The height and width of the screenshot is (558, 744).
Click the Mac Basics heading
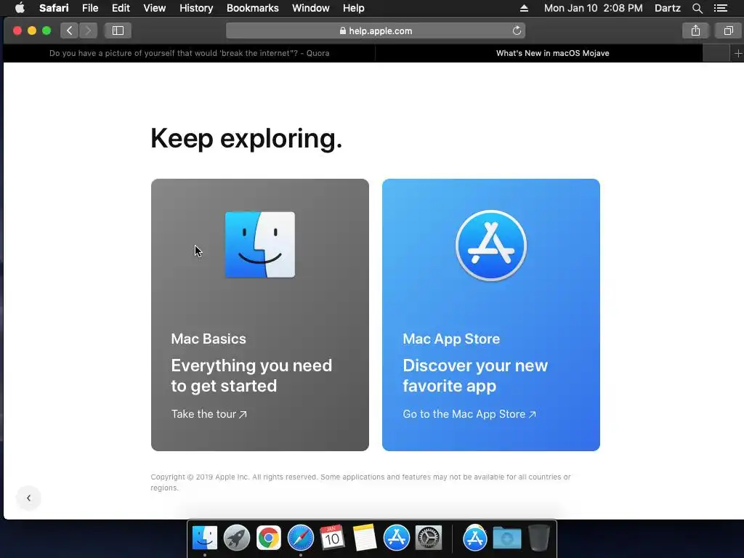point(209,339)
